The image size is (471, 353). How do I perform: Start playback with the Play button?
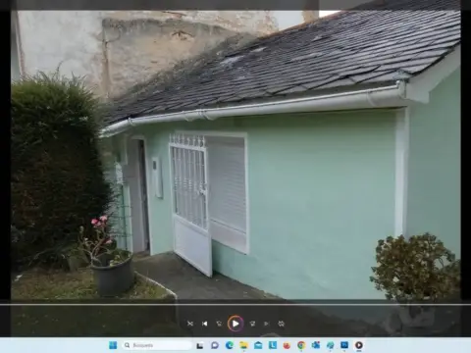(x=235, y=324)
